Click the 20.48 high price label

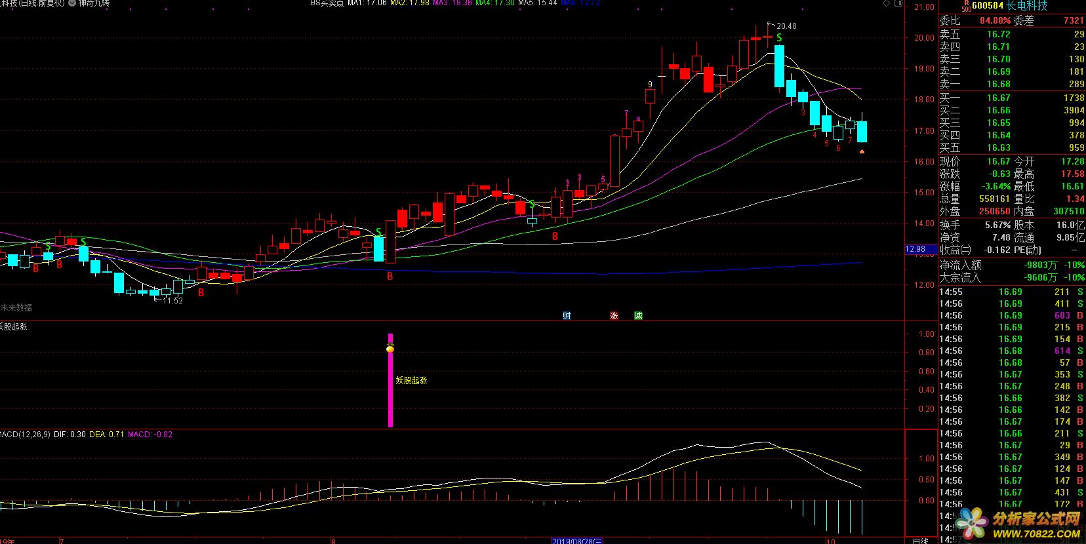point(786,26)
